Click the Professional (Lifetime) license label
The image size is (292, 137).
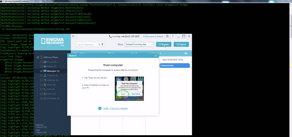tap(153, 37)
